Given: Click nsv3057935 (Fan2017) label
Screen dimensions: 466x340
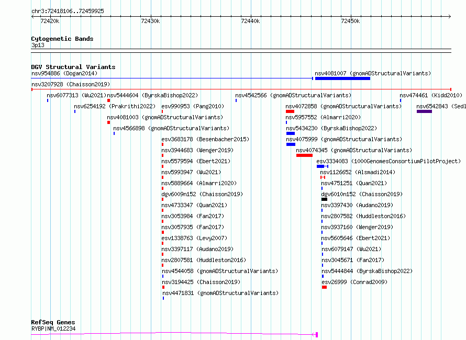Looking at the screenshot, I should pyautogui.click(x=193, y=227).
